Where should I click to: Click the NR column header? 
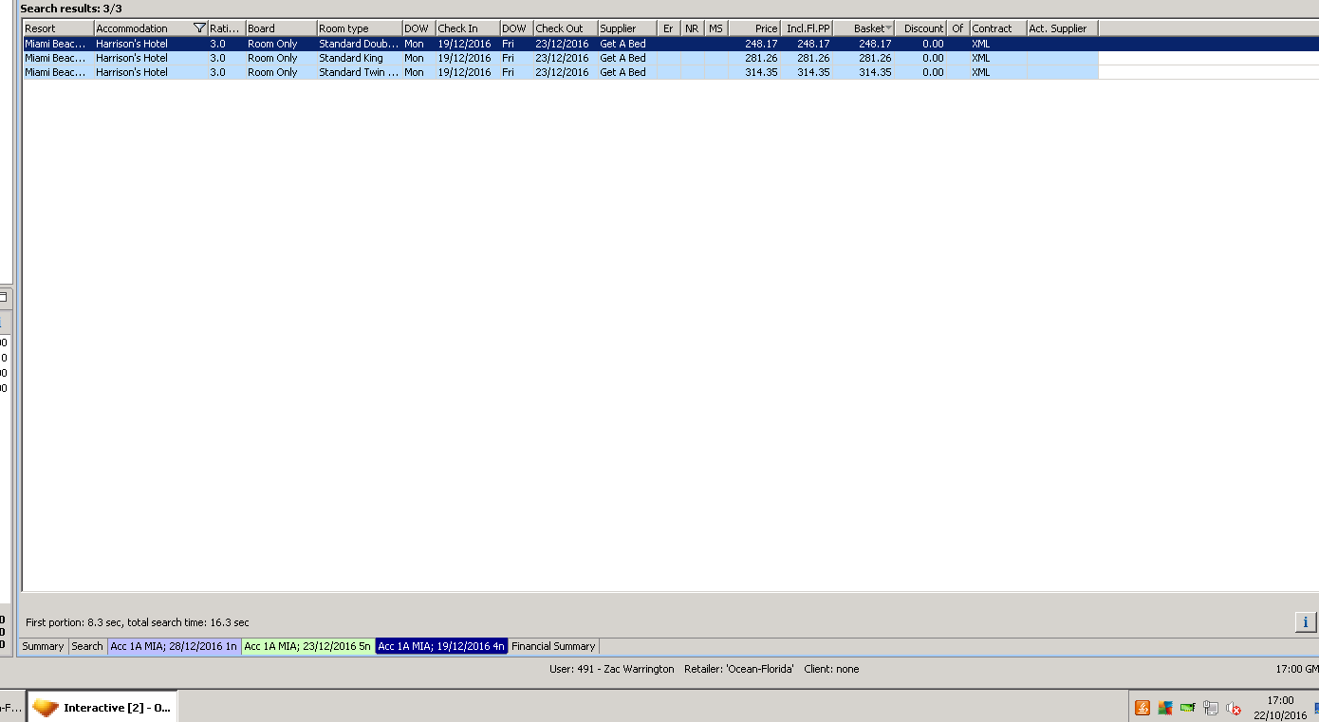click(x=692, y=28)
